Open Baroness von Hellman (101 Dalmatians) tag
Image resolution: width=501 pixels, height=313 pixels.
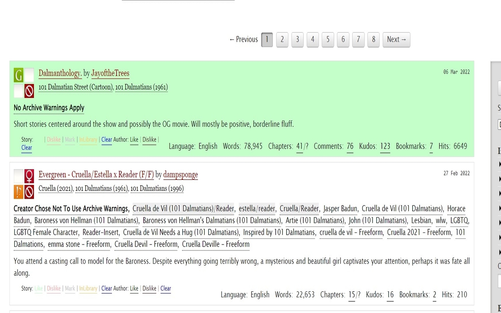pos(87,220)
